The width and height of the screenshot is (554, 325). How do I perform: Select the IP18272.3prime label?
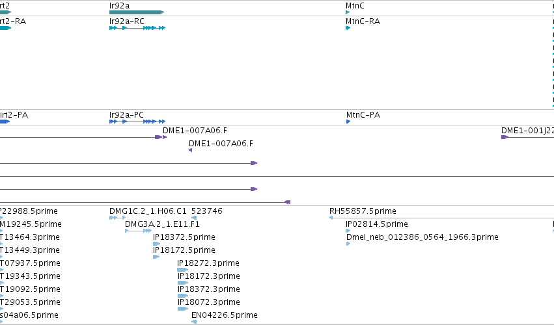208,263
